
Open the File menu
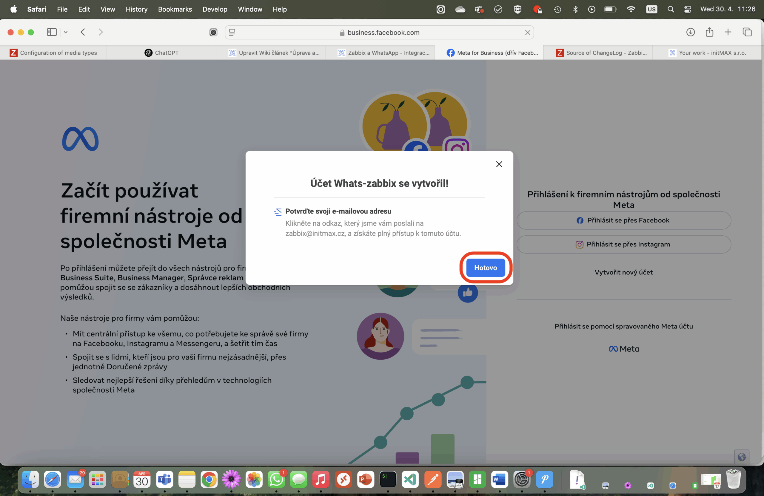click(62, 9)
